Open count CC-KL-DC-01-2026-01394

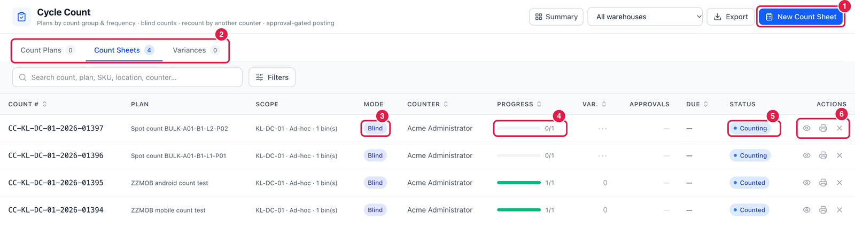coord(56,210)
